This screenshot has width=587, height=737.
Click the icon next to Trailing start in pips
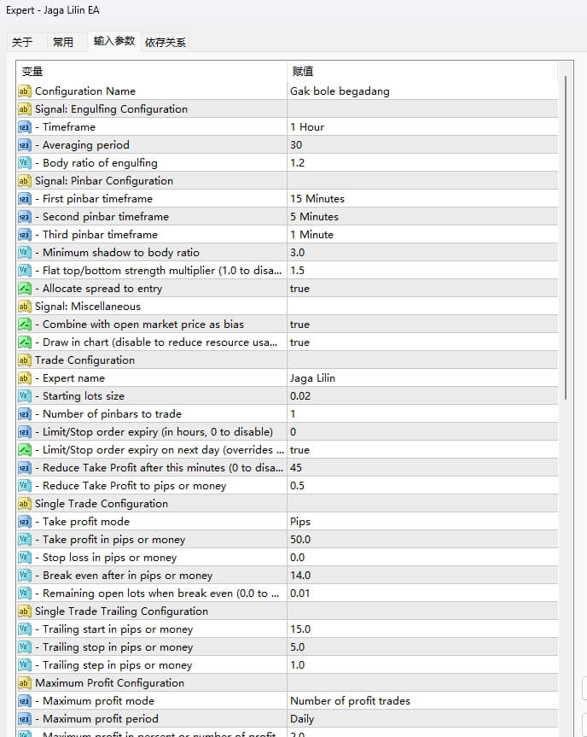tap(24, 629)
